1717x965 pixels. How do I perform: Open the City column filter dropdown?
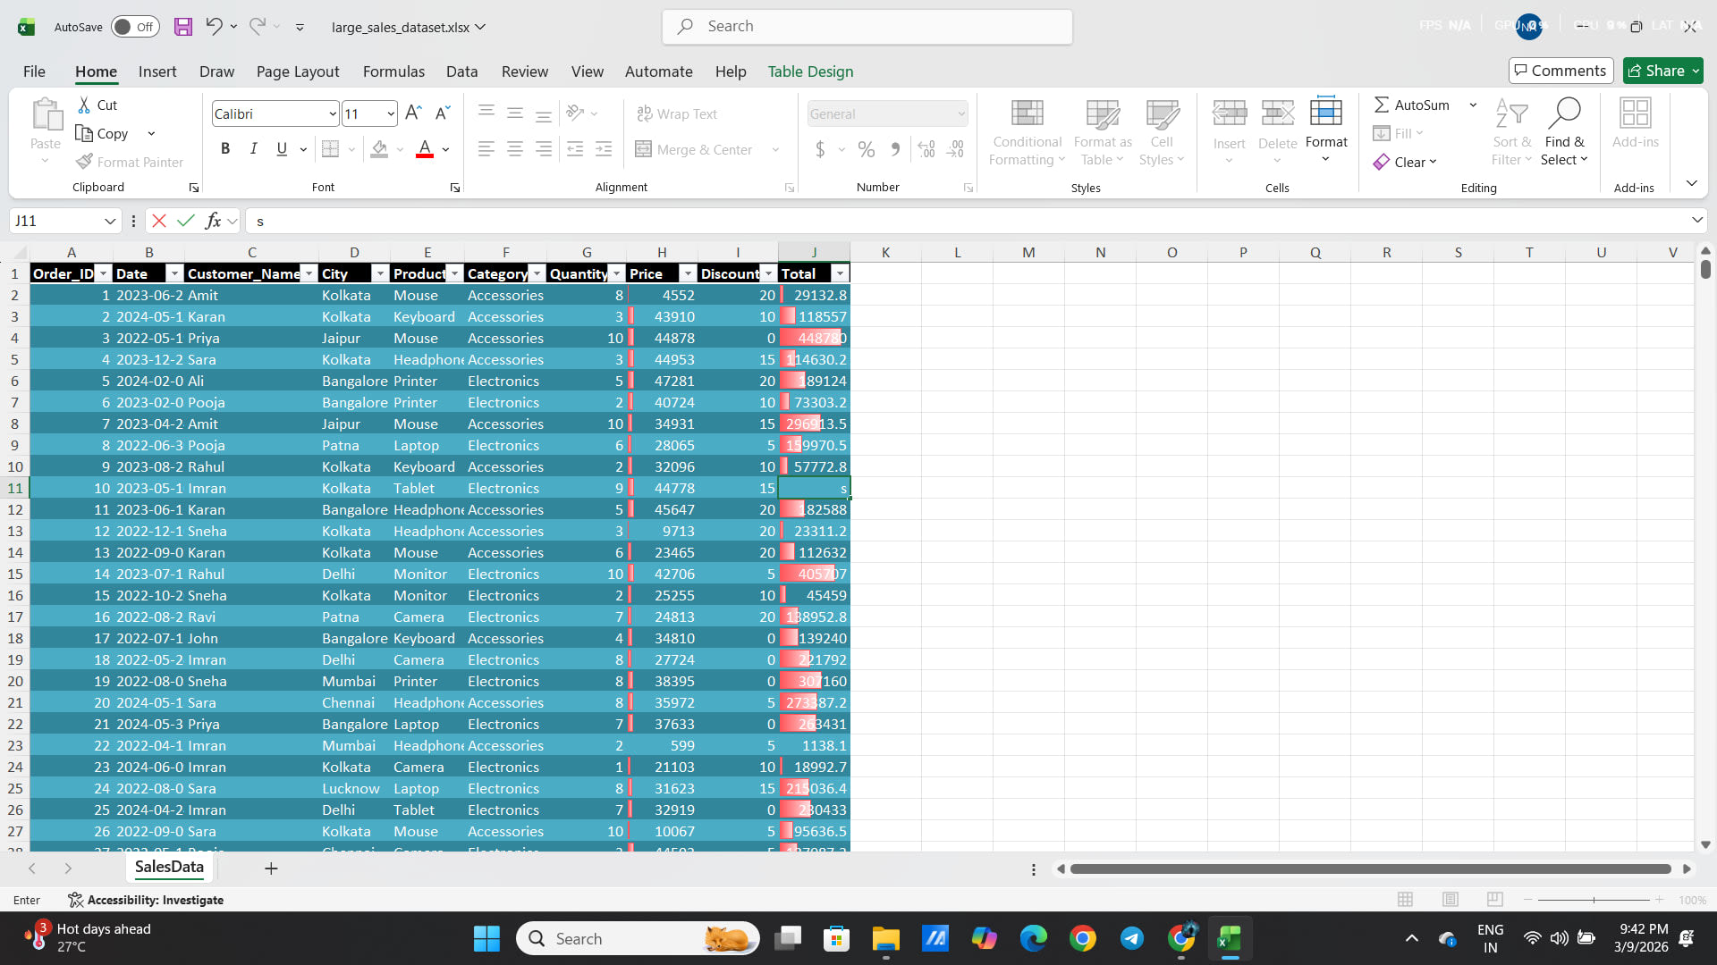click(380, 273)
